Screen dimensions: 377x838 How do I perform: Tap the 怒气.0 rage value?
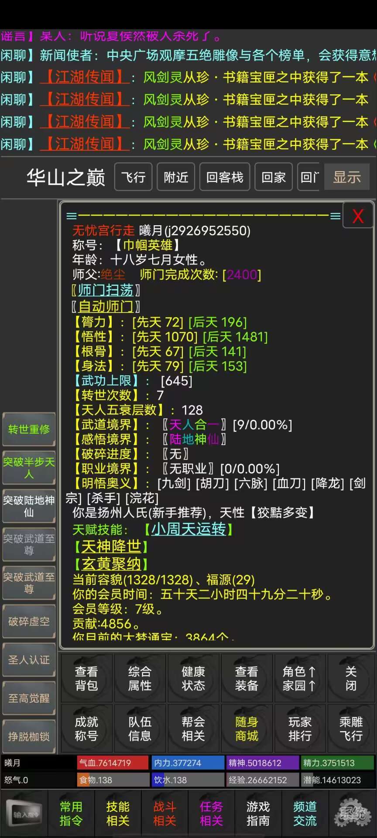(x=16, y=780)
